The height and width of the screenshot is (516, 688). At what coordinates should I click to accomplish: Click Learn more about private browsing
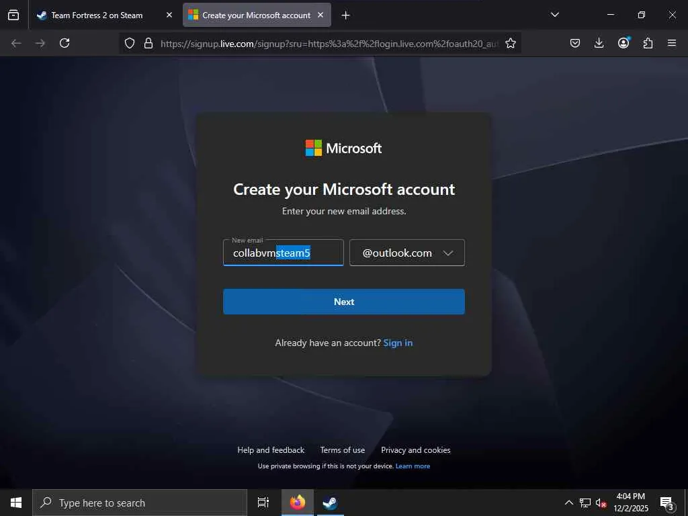(413, 466)
